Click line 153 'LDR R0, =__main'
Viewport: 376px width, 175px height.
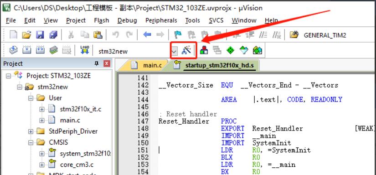[258, 165]
